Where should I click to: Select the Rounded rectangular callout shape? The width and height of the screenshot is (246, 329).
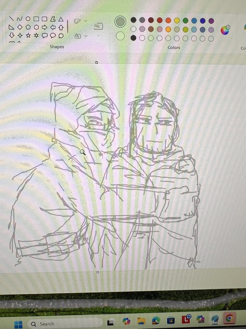tap(45, 36)
